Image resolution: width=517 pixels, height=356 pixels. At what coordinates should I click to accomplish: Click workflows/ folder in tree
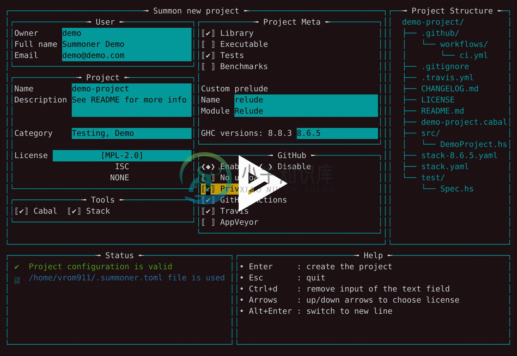pyautogui.click(x=464, y=44)
